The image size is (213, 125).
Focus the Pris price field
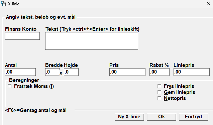(127, 72)
